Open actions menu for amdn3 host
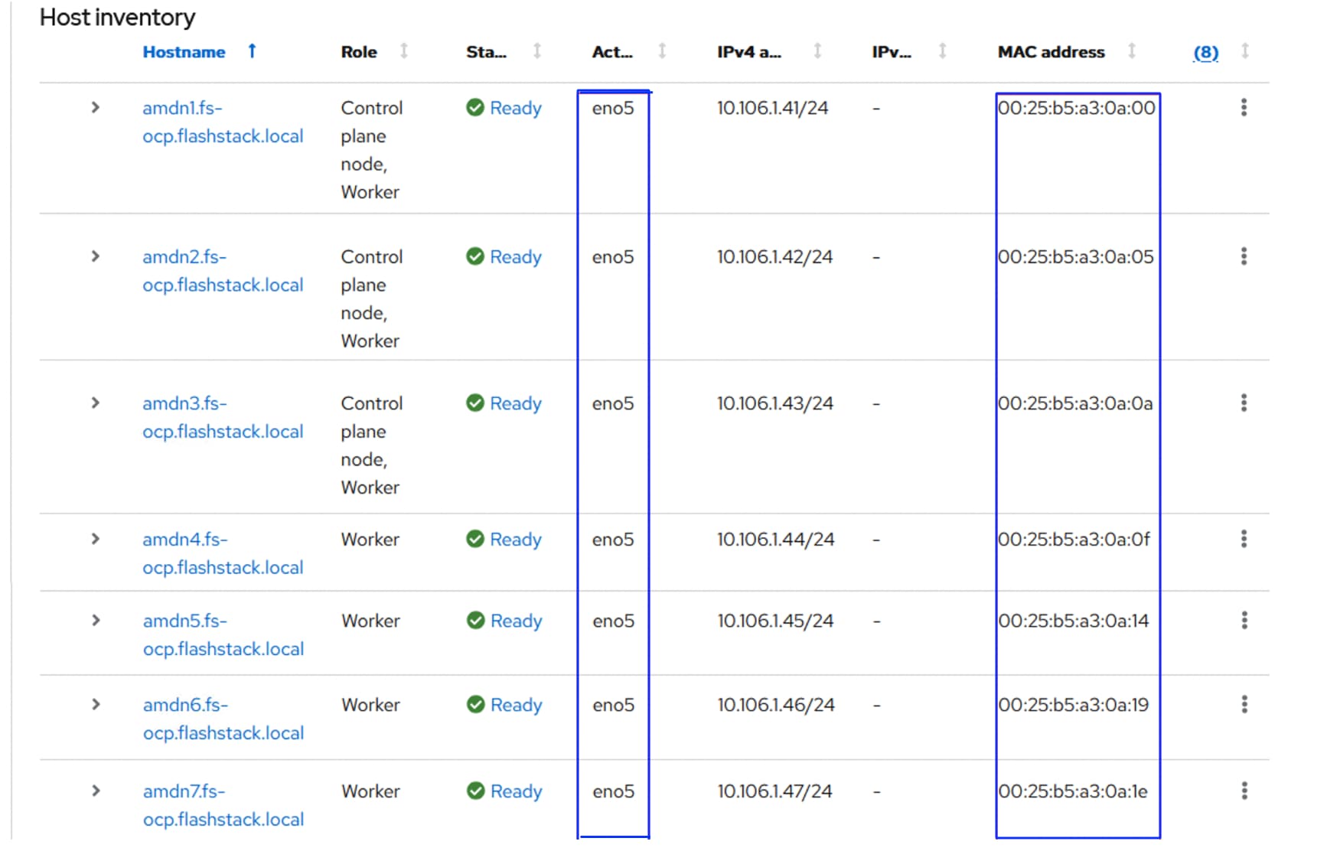This screenshot has width=1327, height=851. pyautogui.click(x=1244, y=403)
